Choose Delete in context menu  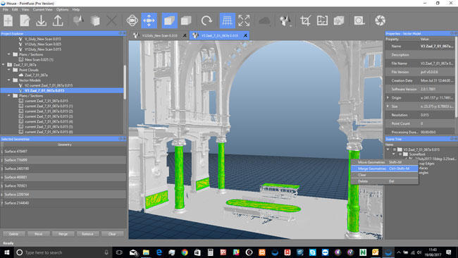pos(384,181)
